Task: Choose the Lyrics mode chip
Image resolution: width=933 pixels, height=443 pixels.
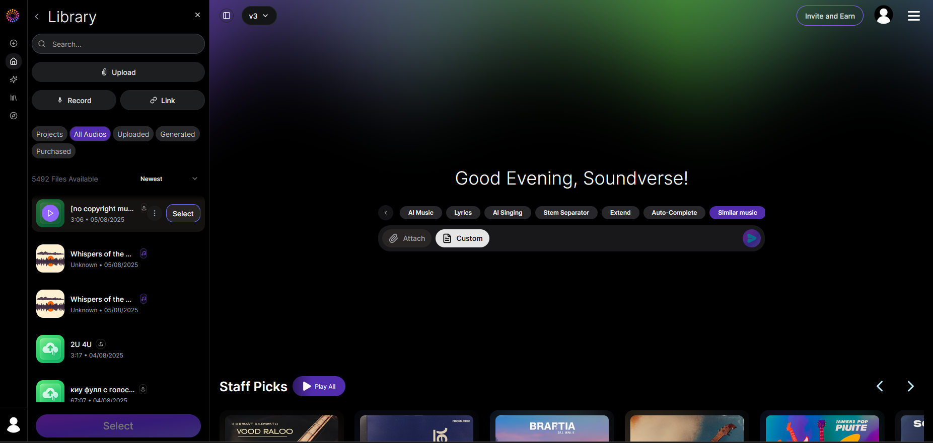Action: [463, 213]
